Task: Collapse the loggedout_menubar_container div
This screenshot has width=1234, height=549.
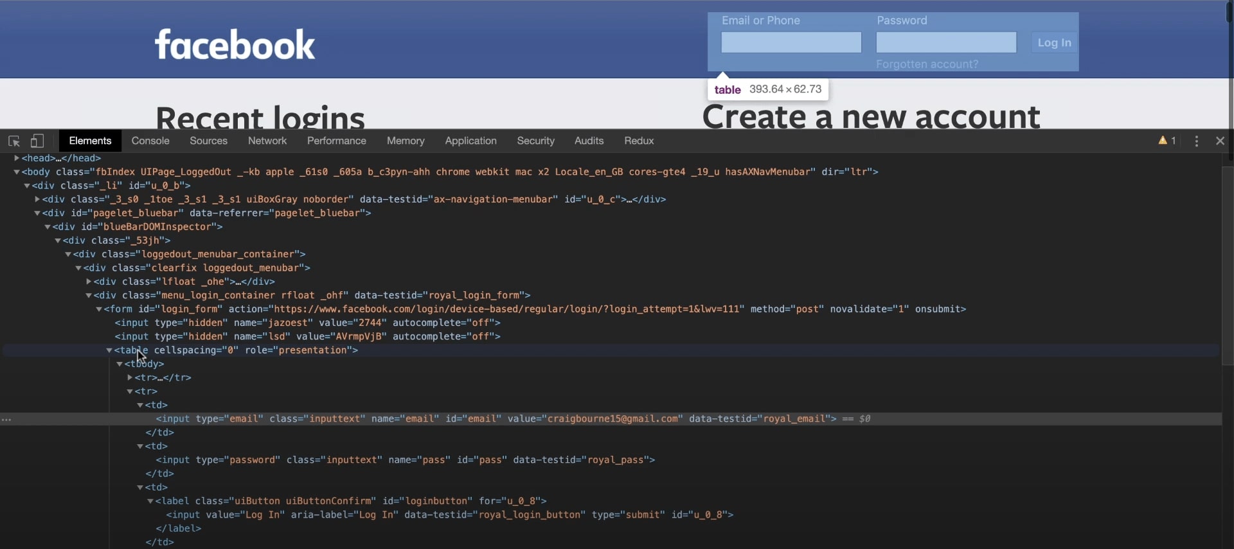Action: coord(68,255)
